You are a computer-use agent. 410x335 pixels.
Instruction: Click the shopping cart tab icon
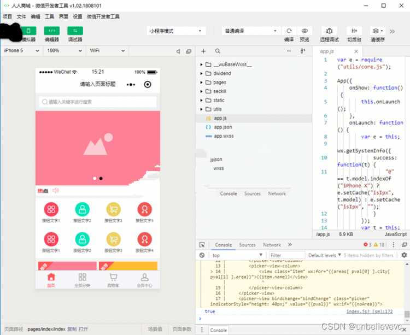click(113, 277)
